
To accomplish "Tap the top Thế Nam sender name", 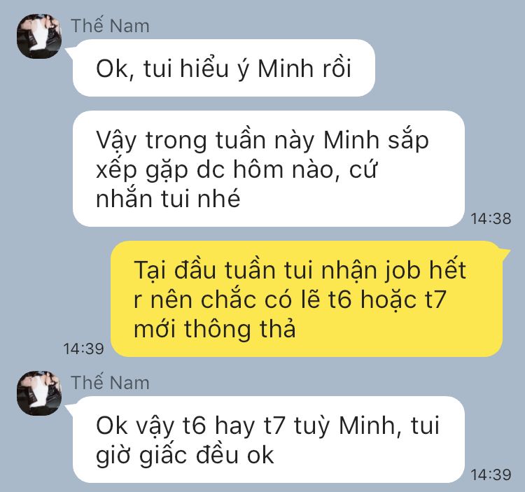I will (x=110, y=26).
